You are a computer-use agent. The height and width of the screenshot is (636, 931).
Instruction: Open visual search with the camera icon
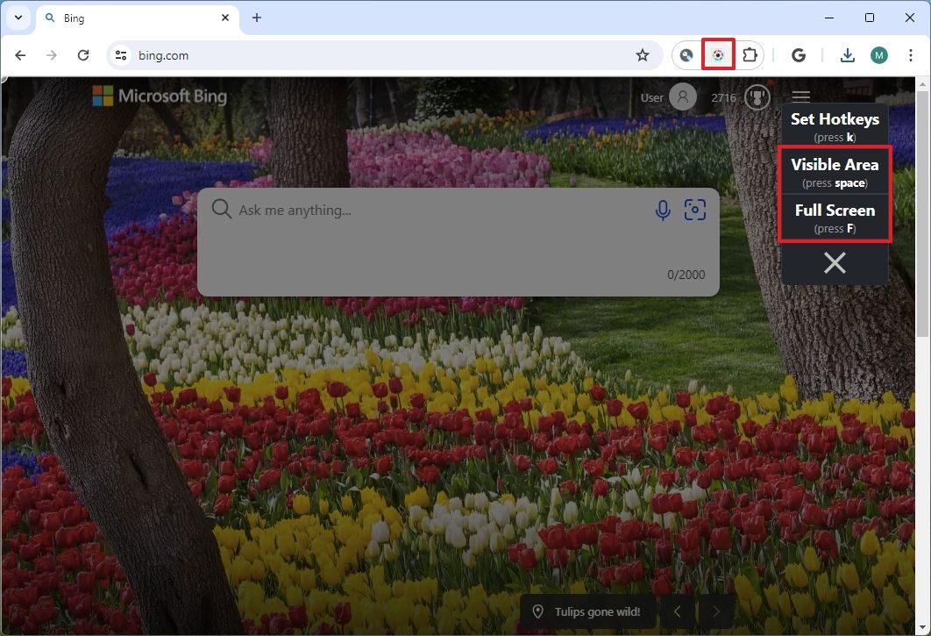[695, 210]
